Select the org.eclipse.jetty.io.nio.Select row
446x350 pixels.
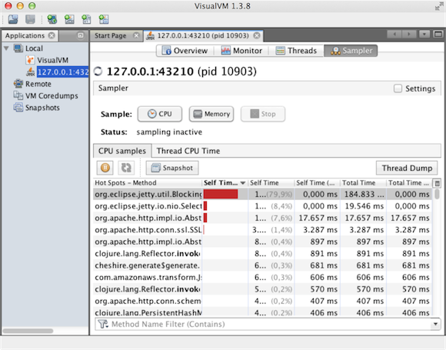click(263, 206)
